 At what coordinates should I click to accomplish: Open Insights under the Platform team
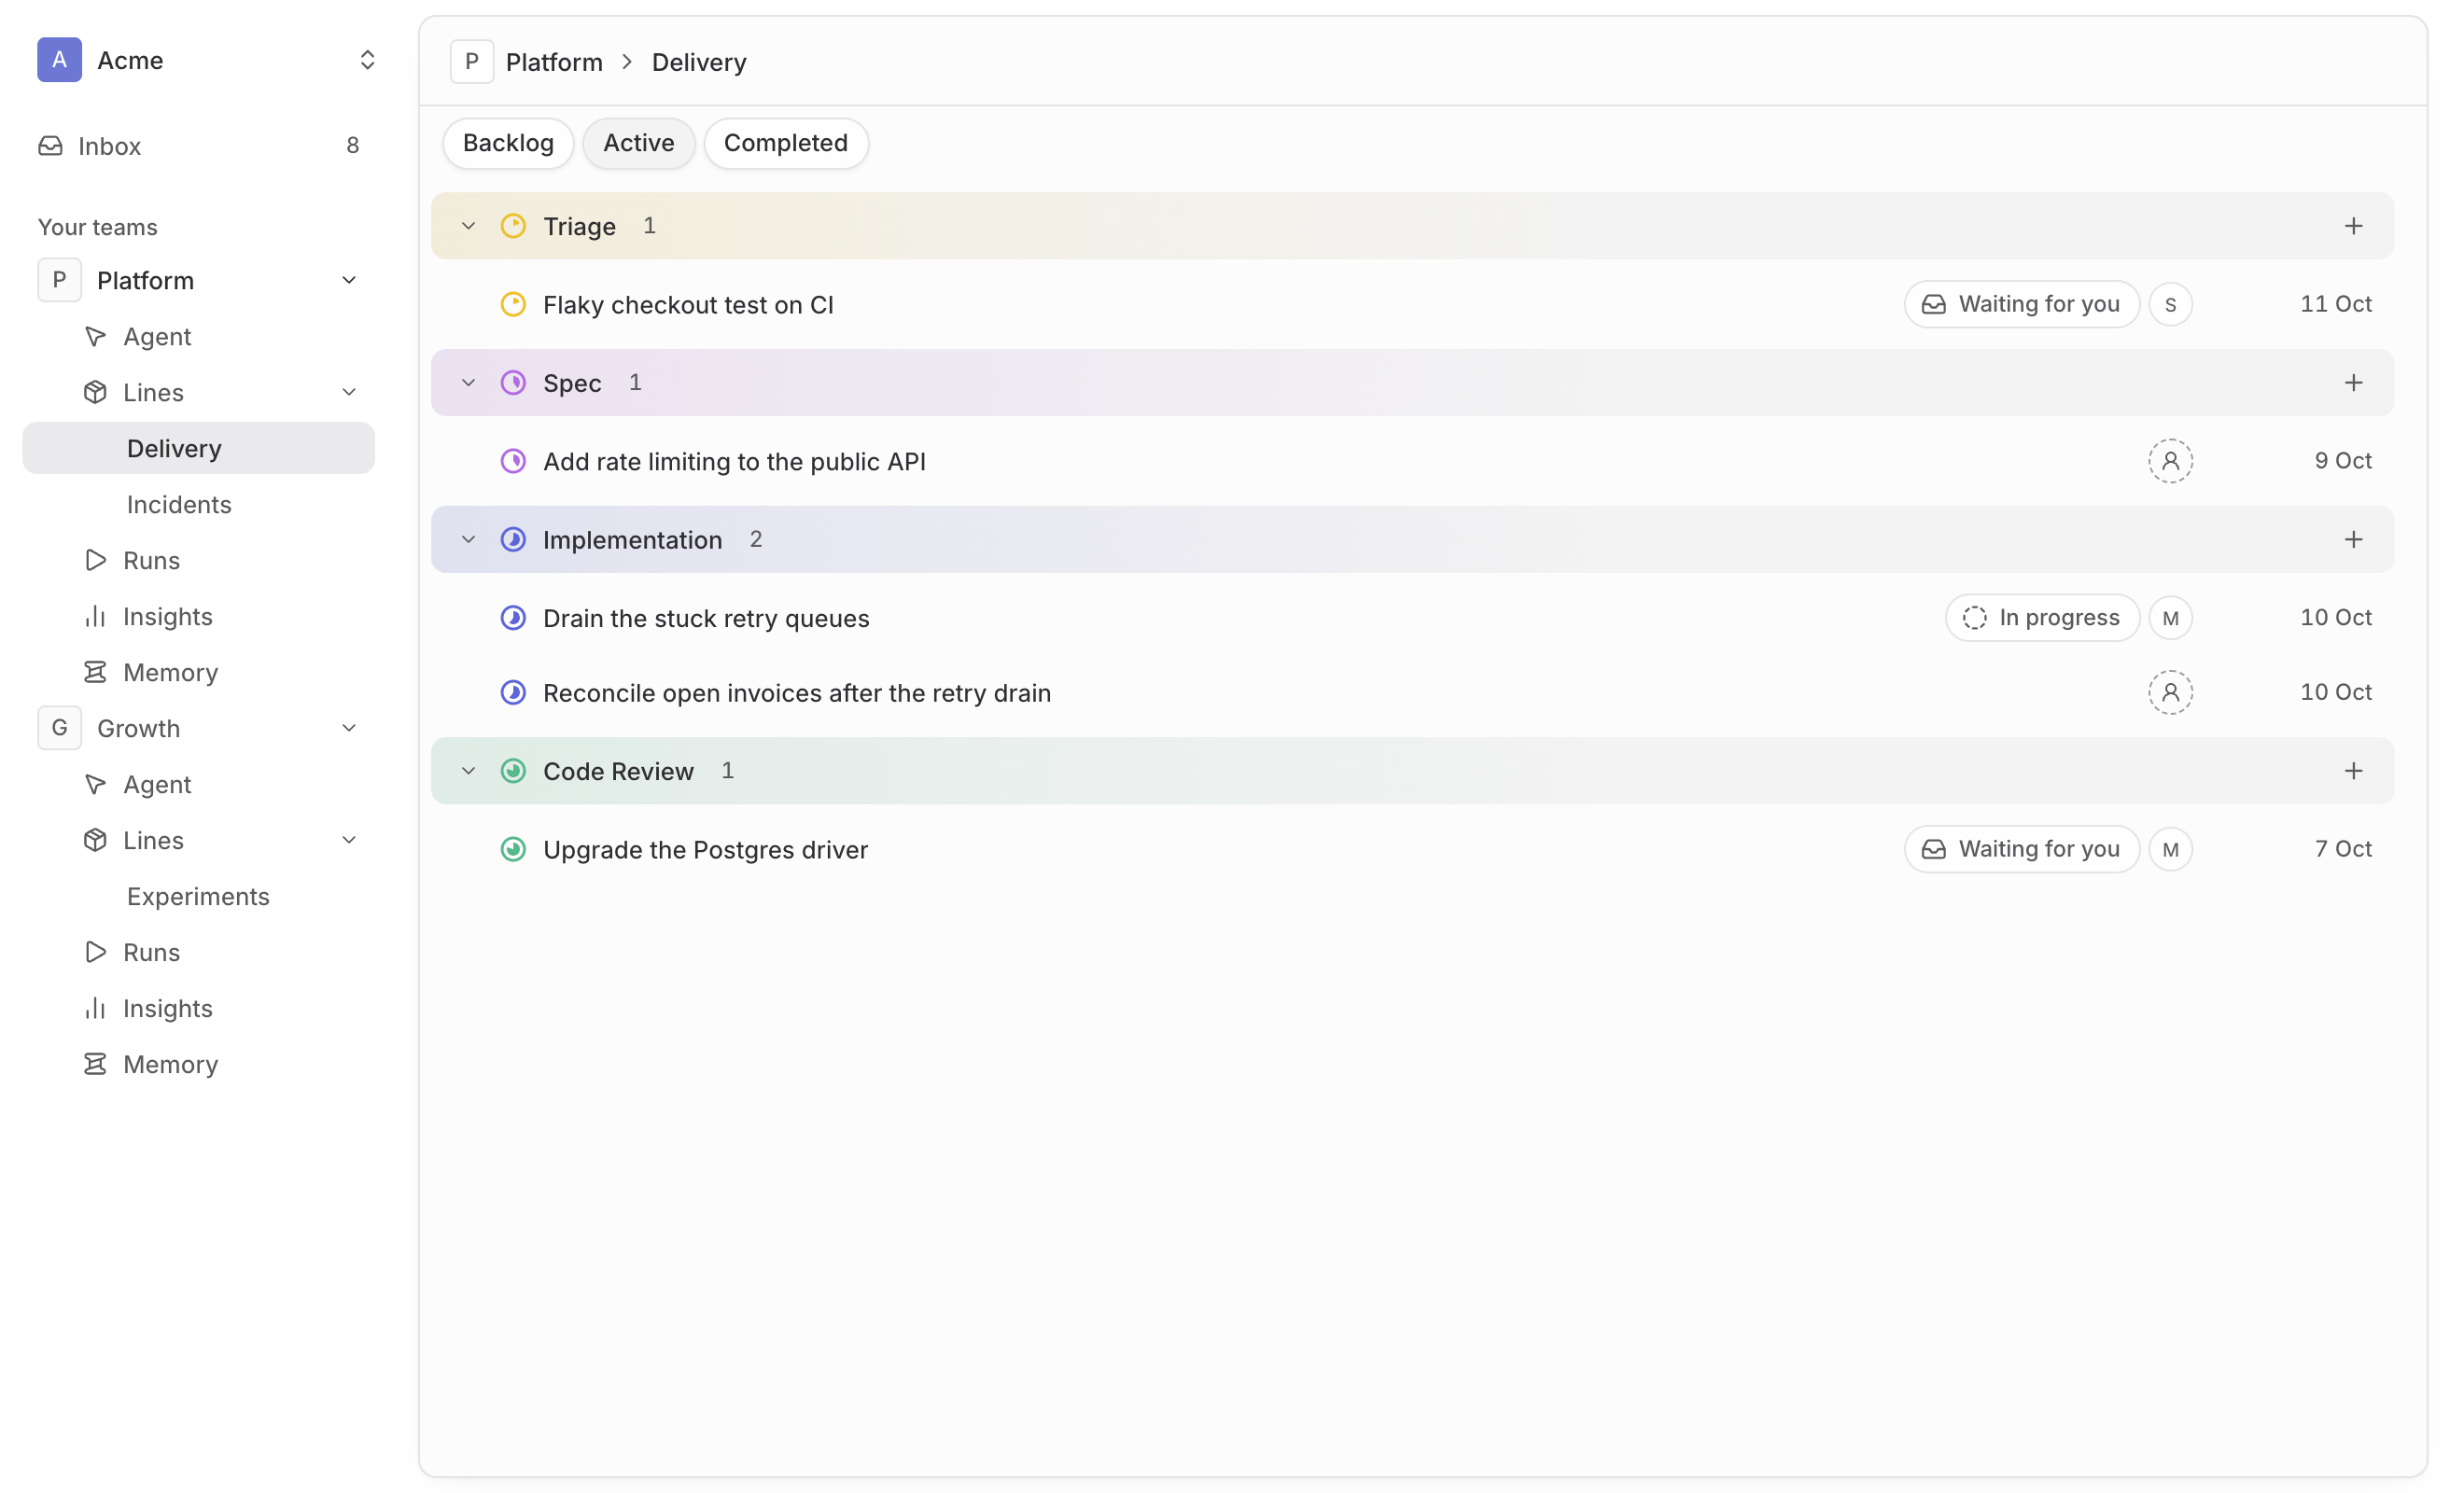pyautogui.click(x=199, y=616)
